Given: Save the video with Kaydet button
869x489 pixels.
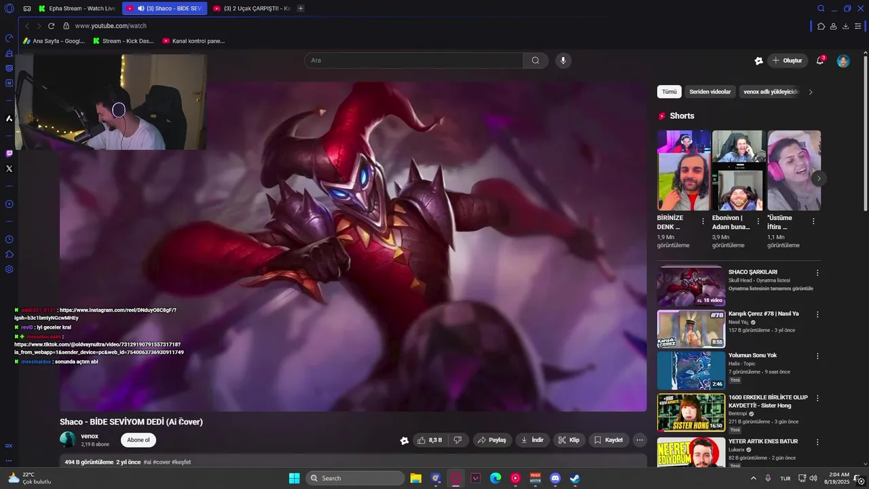Looking at the screenshot, I should (608, 440).
